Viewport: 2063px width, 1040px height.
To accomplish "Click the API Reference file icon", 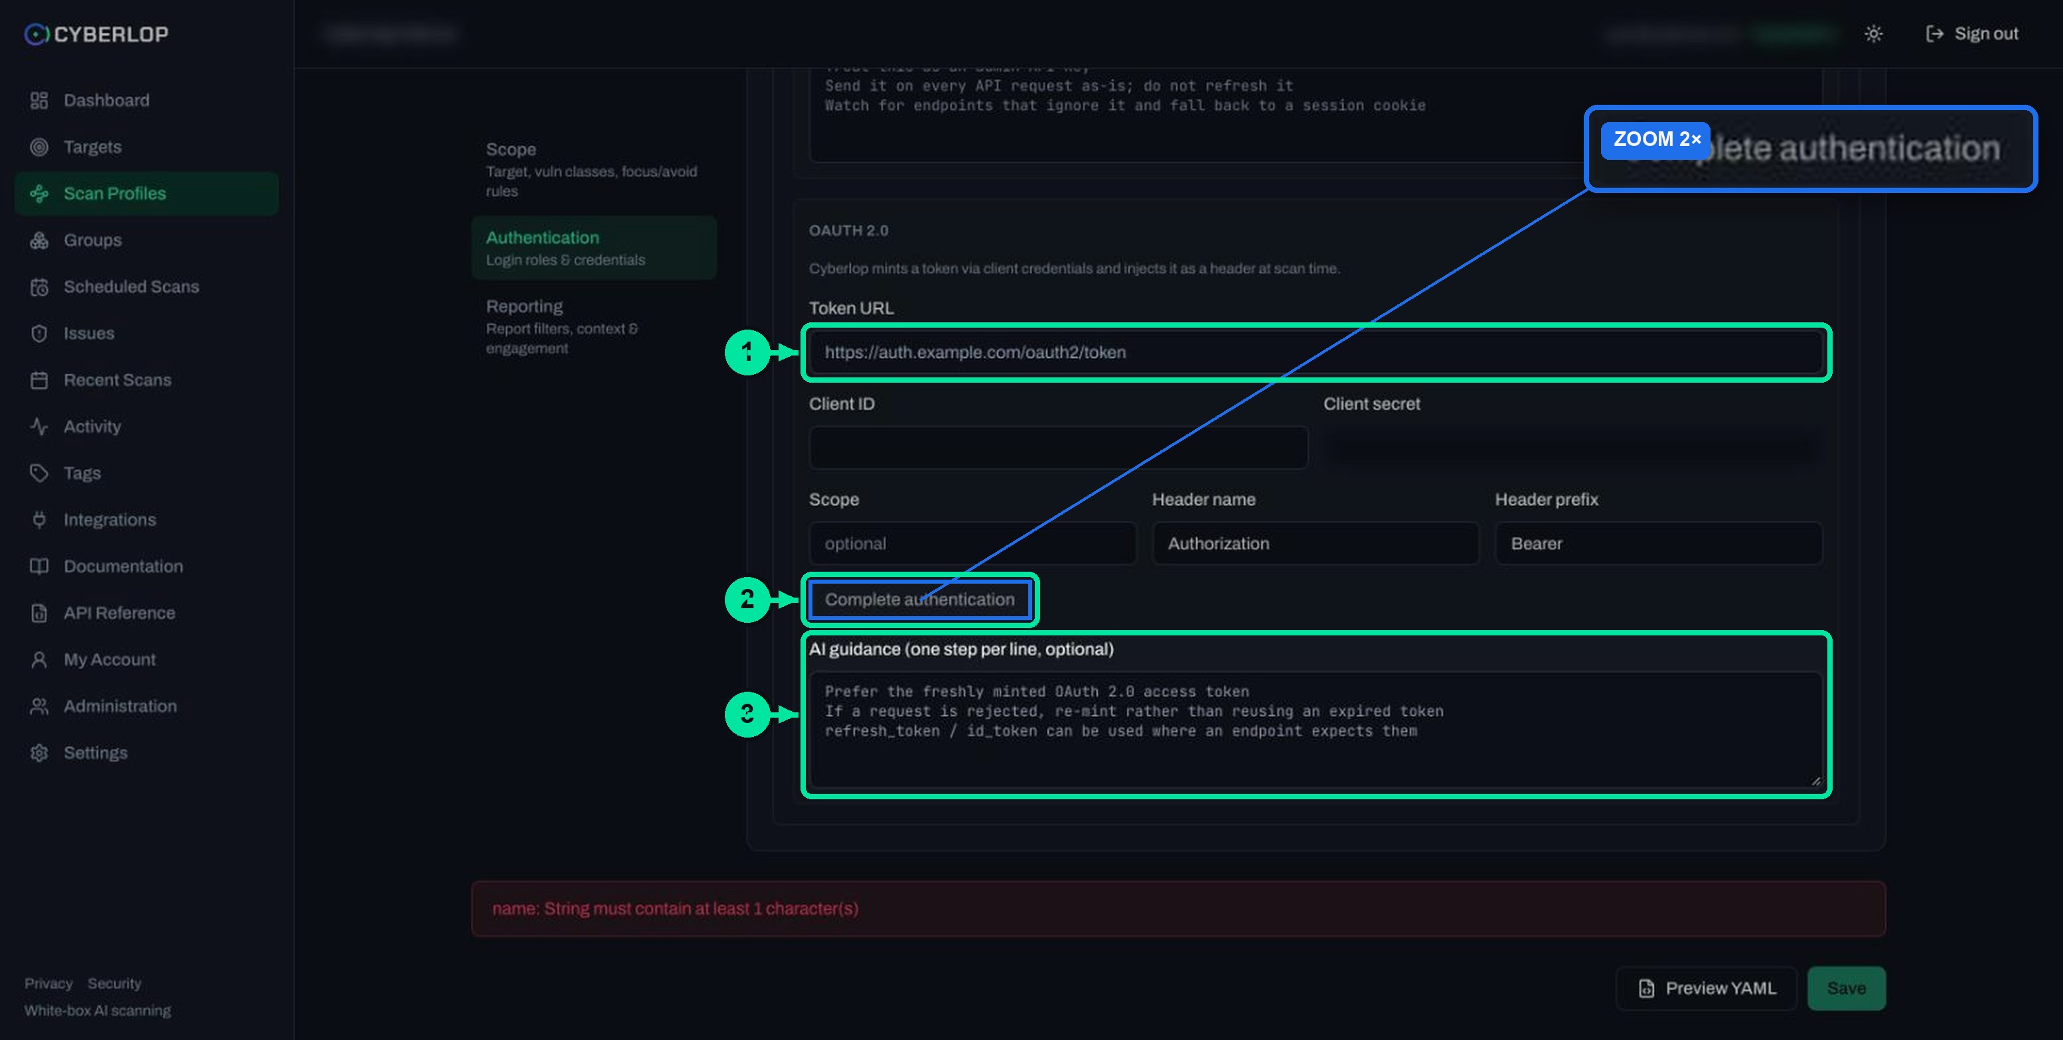I will (38, 613).
